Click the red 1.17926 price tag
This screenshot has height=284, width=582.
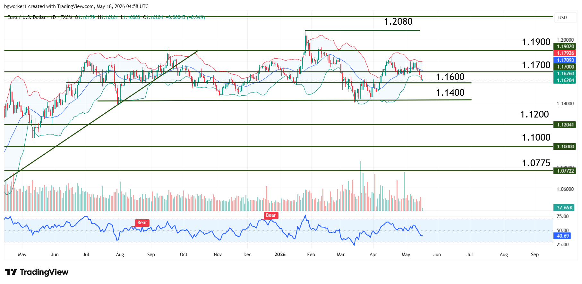pyautogui.click(x=565, y=53)
